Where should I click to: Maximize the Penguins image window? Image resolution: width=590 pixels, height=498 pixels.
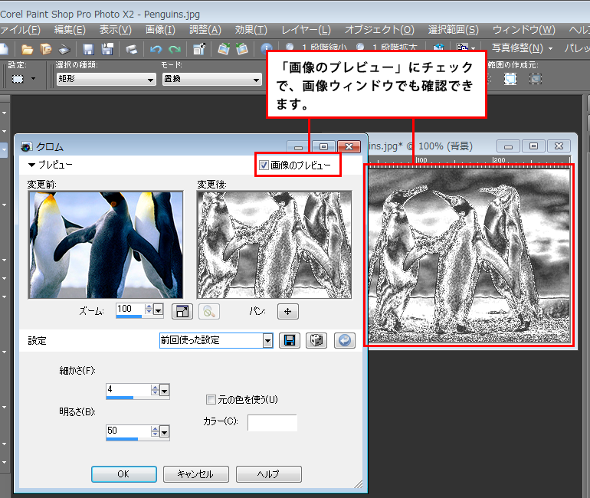533,146
